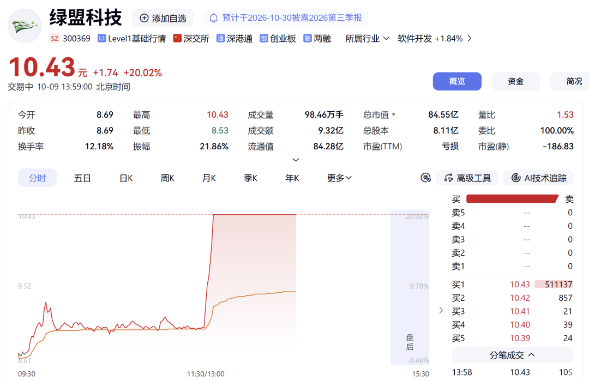Switch to 周K chart tab

[x=167, y=178]
